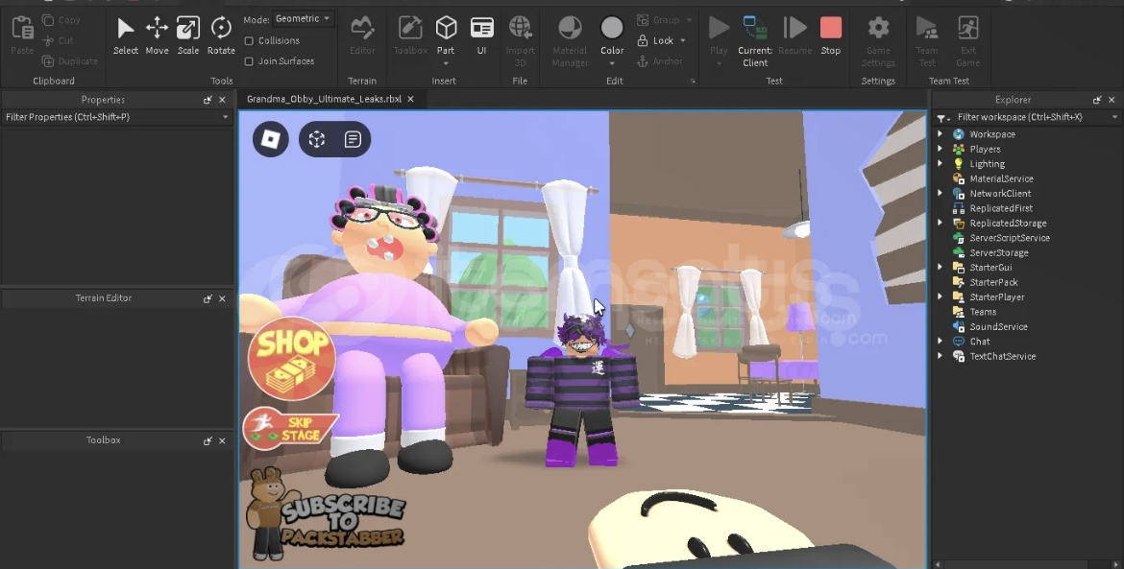Expand the Lighting tree node
The image size is (1124, 569).
[x=941, y=164]
